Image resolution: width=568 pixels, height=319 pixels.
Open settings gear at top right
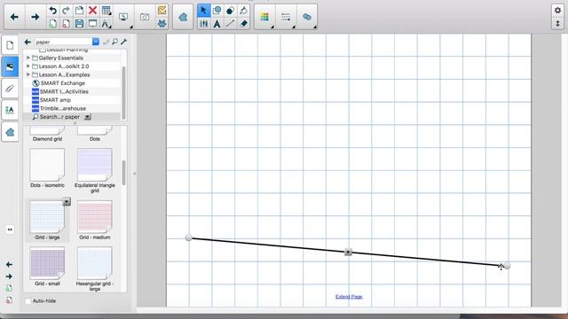coord(557,10)
